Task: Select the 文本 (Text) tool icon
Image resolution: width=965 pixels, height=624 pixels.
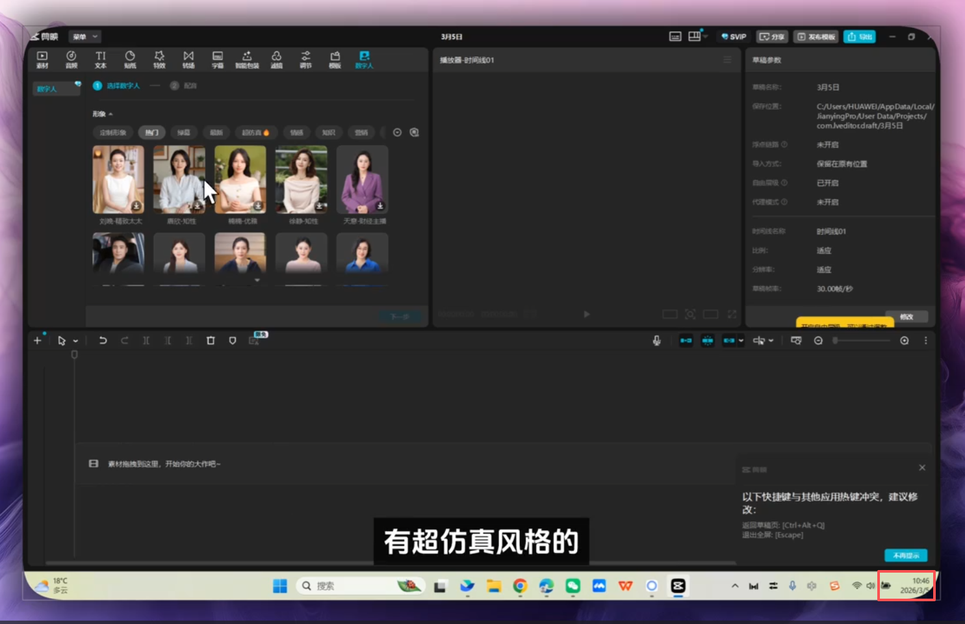Action: pos(101,59)
